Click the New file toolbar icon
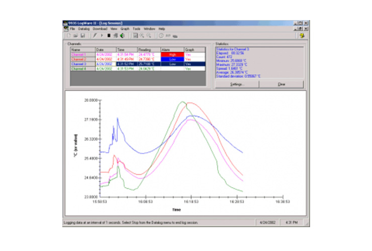Viewport: 372px width, 251px height. [69, 36]
